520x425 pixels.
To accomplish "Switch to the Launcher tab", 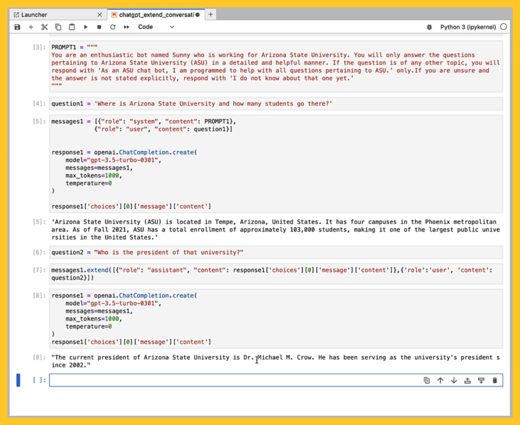I will (x=58, y=15).
